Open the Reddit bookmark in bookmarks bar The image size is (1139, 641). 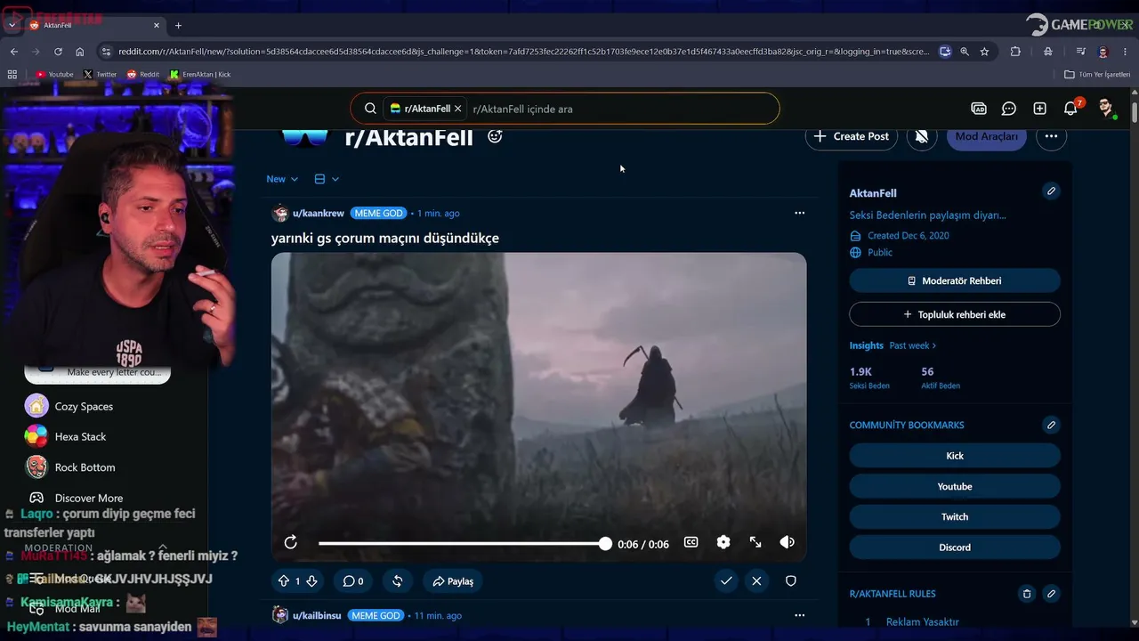pos(143,75)
